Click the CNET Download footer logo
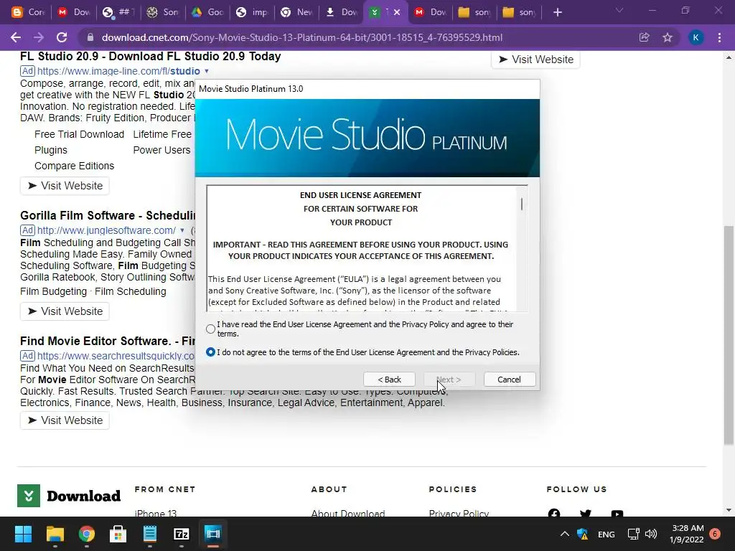Image resolution: width=735 pixels, height=551 pixels. (x=69, y=496)
